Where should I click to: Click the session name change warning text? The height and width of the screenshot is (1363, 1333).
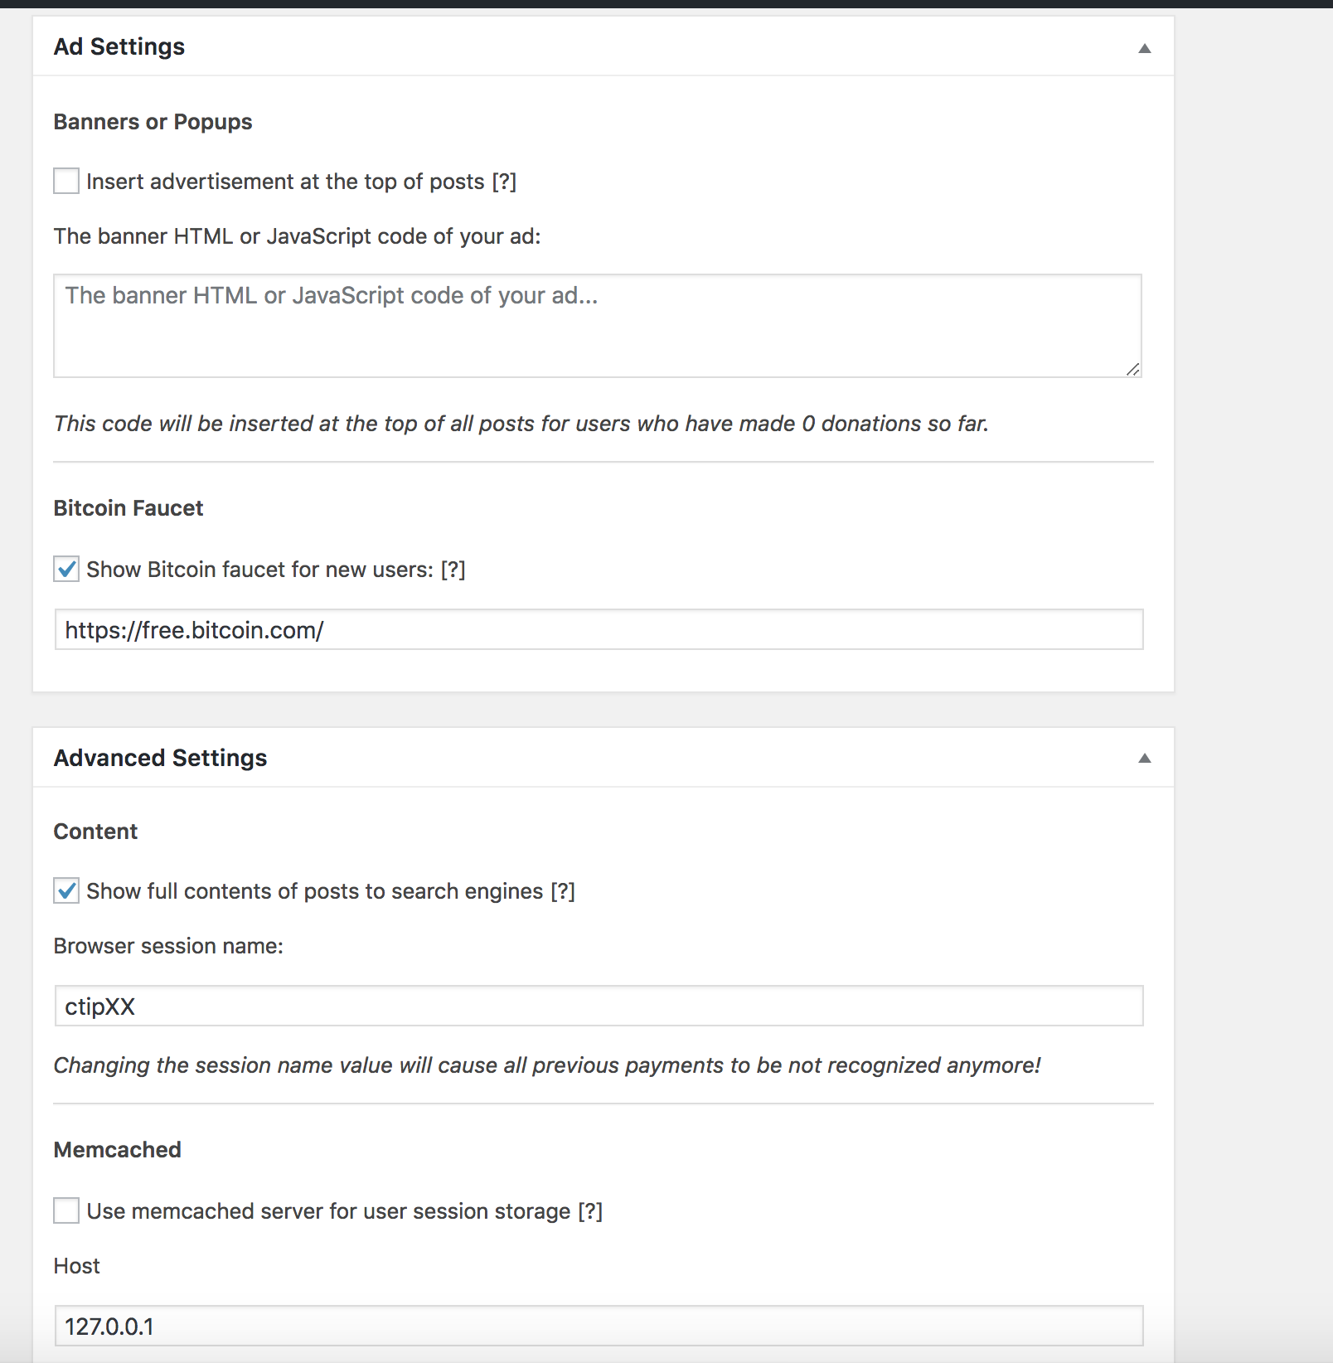coord(547,1065)
